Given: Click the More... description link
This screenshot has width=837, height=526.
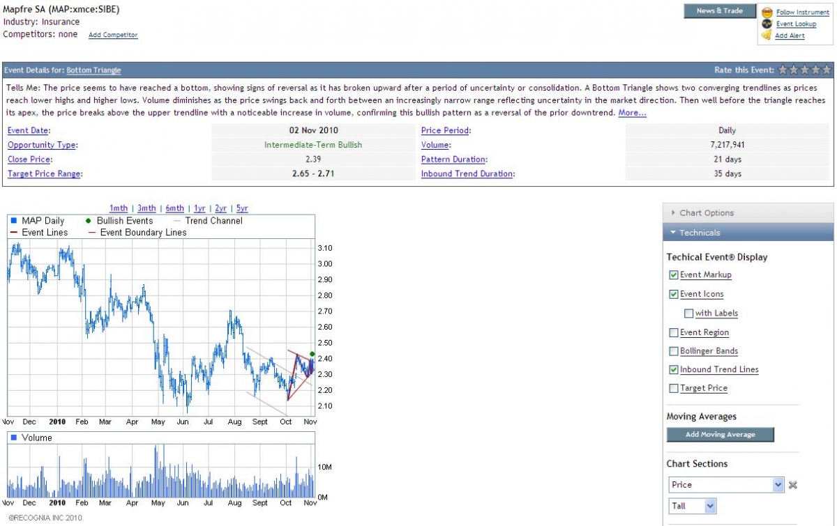Looking at the screenshot, I should tap(632, 113).
